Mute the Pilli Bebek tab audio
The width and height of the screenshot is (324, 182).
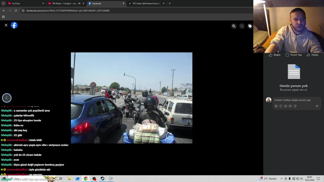(x=79, y=4)
